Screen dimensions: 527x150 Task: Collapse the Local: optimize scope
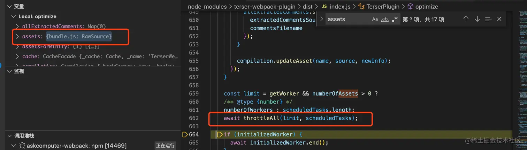coord(14,16)
